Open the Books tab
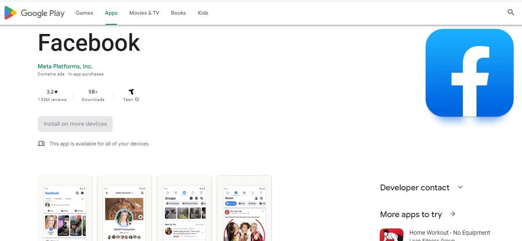Screen dimensions: 522x241 click(178, 13)
